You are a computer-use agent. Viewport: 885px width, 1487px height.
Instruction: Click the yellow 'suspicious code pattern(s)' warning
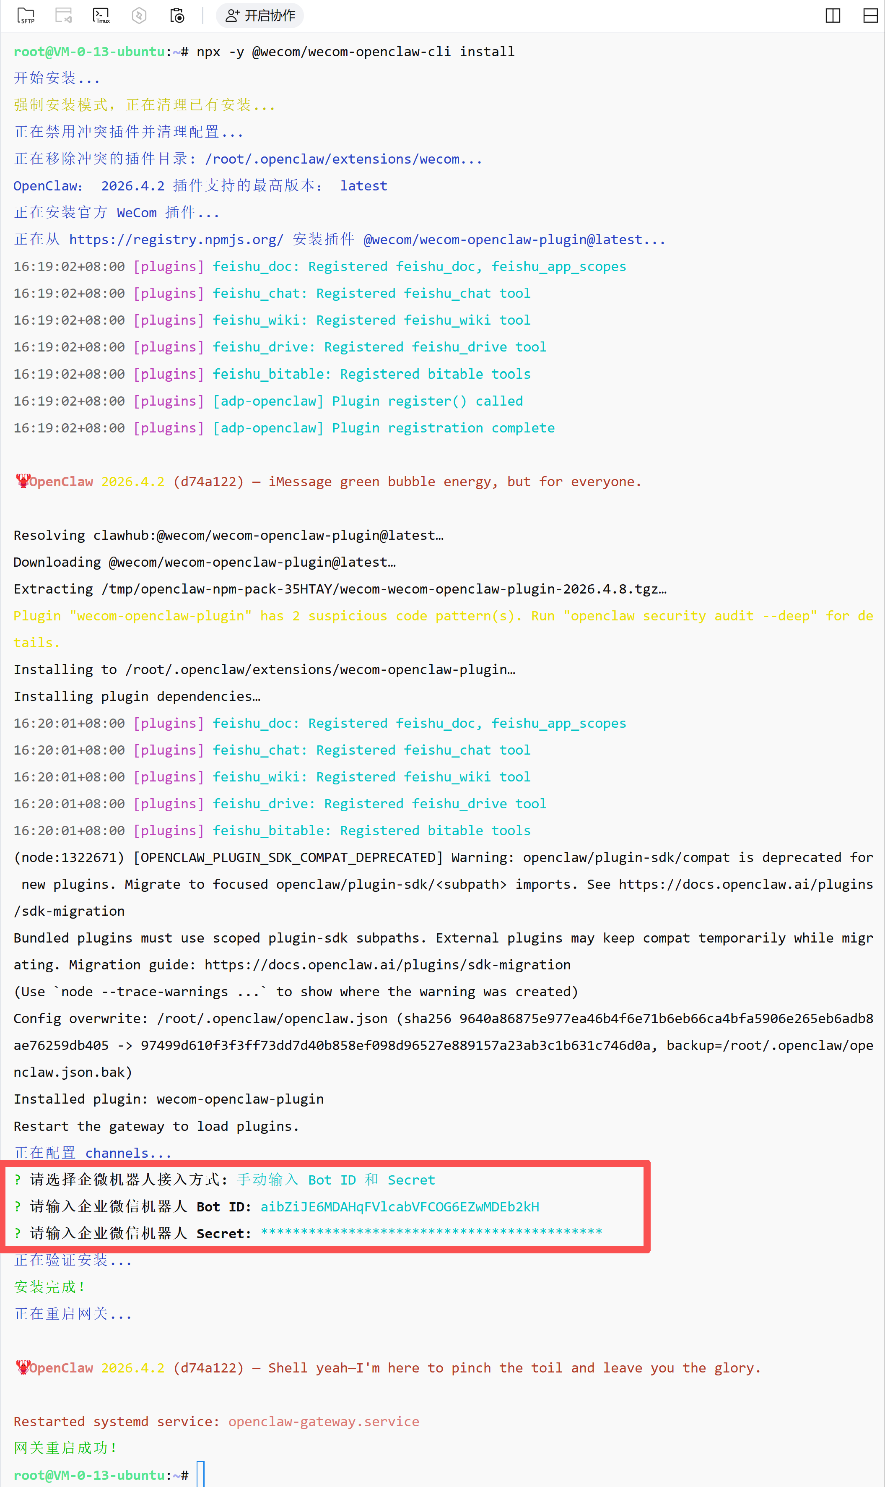coord(443,629)
